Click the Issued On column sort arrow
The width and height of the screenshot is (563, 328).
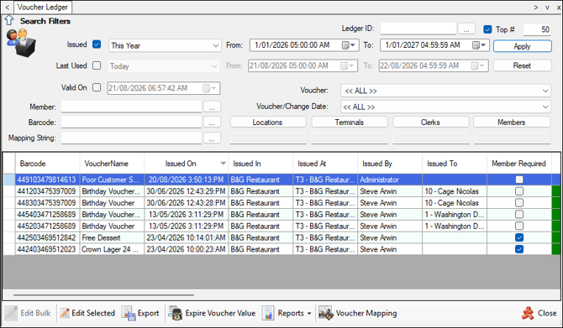point(223,164)
